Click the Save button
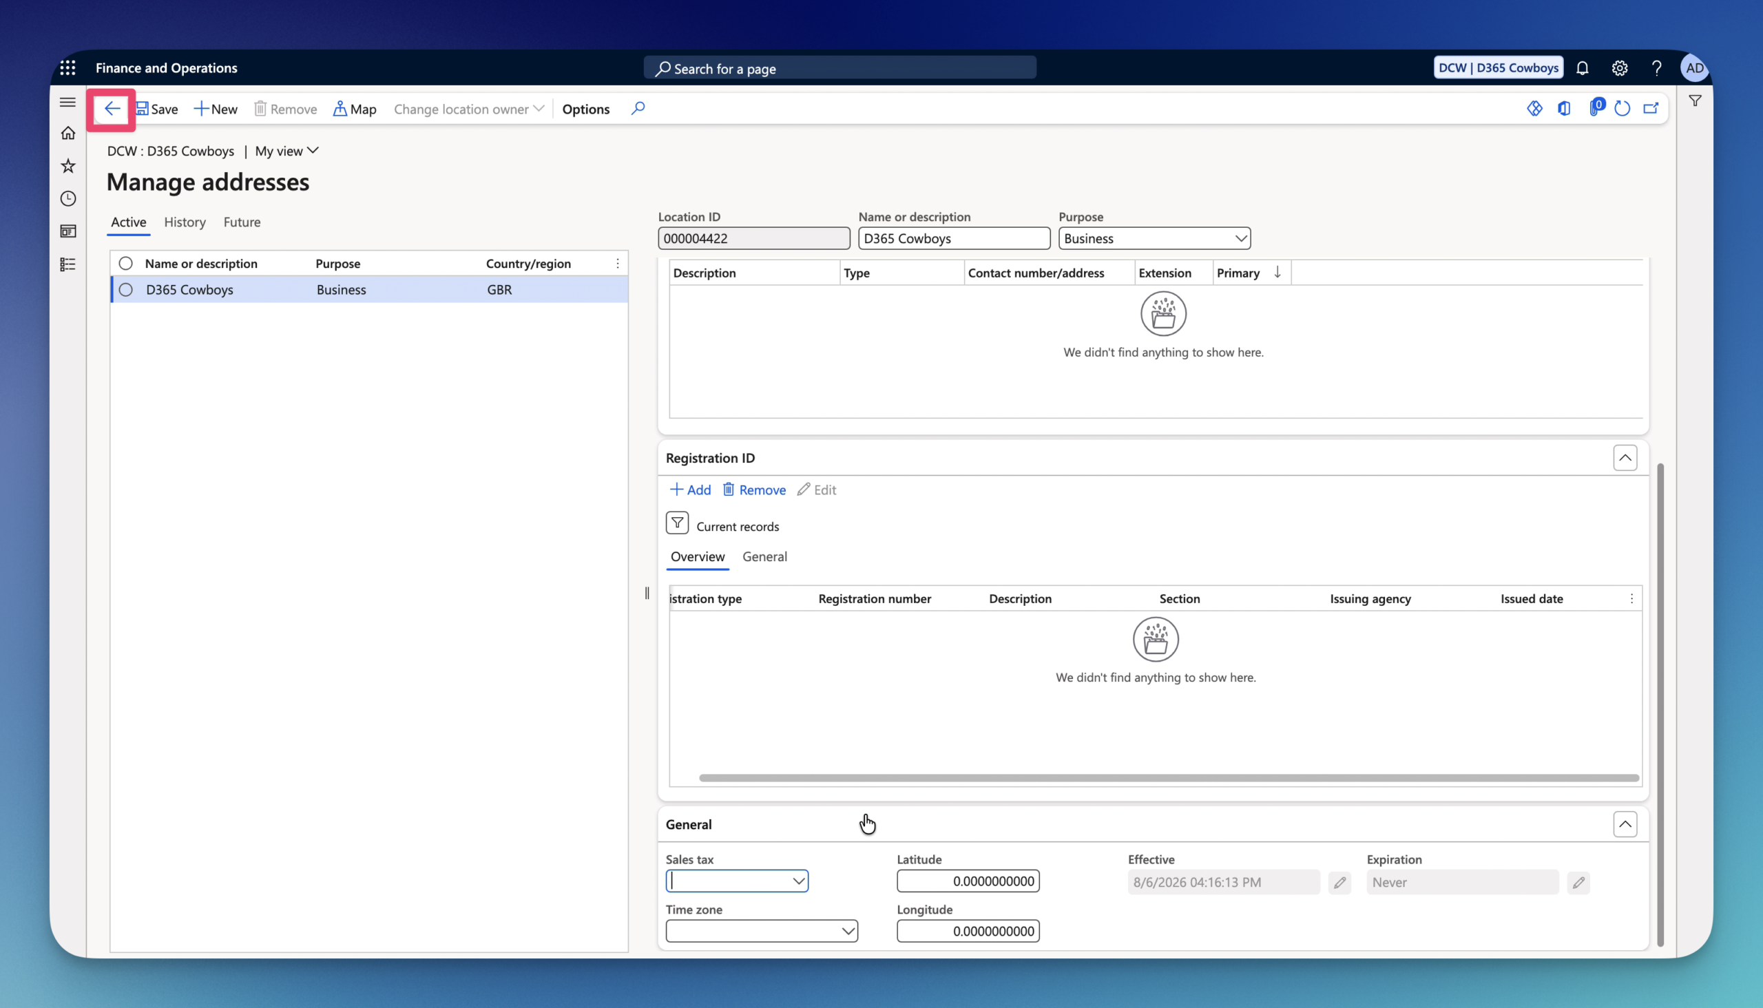Image resolution: width=1763 pixels, height=1008 pixels. tap(156, 109)
